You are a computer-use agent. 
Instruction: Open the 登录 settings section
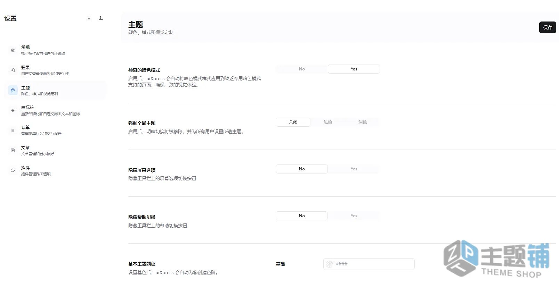tap(55, 70)
